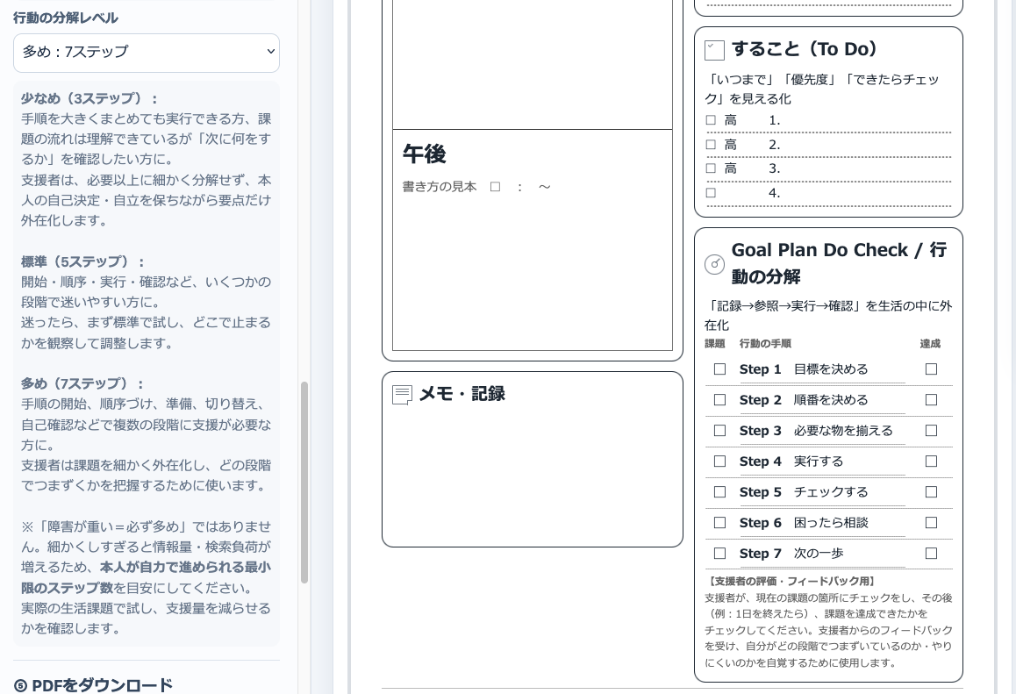This screenshot has width=1016, height=694.
Task: Open the 行動の分解レベル dropdown showing 多め：7ステップ
Action: (147, 52)
